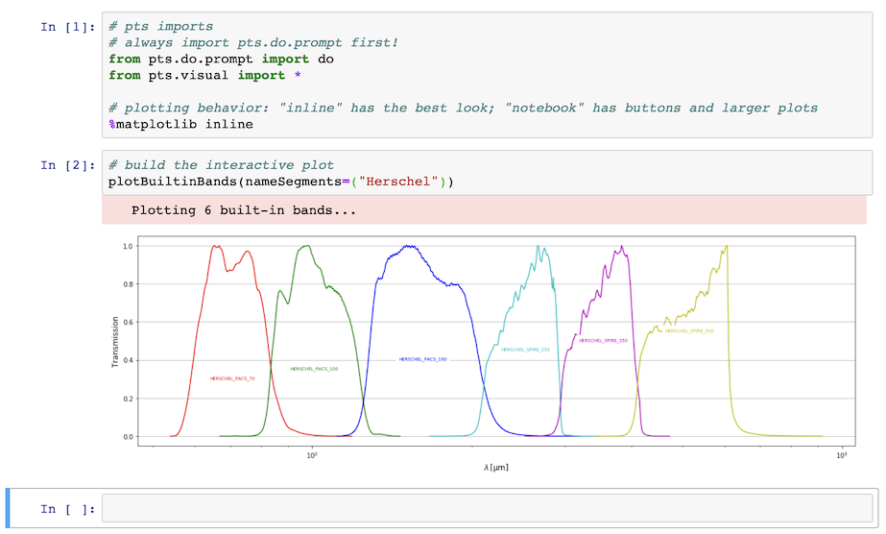Click the plotBuiltinBands code line
Screen dimensions: 886x534
(x=281, y=182)
